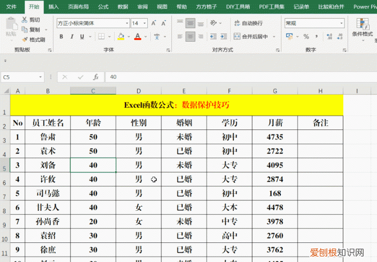The height and width of the screenshot is (262, 377).
Task: Open Name Box C5 dropdown
Action: [40, 77]
